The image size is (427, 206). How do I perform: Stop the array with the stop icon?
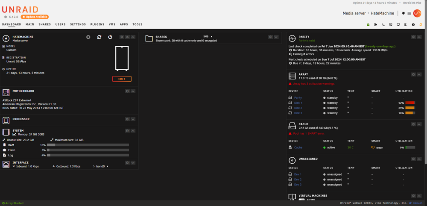point(88,37)
